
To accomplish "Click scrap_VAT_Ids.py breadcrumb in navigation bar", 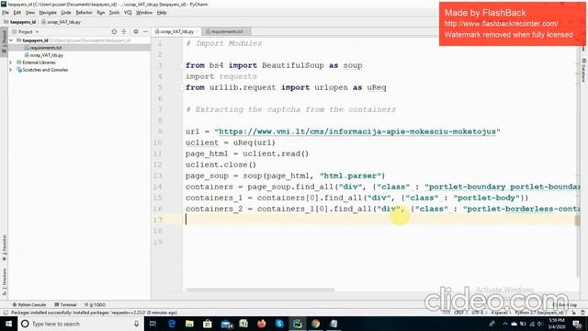I will coord(61,22).
